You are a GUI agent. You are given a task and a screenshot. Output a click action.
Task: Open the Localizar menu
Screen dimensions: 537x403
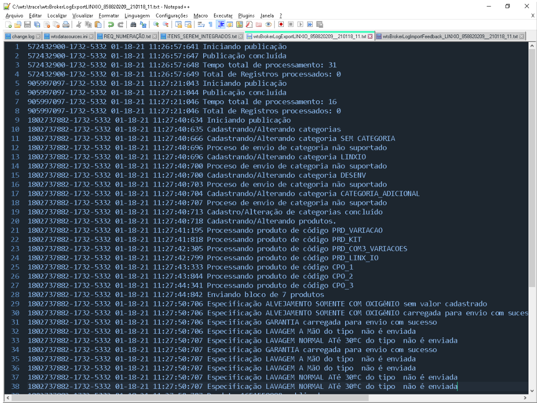point(57,16)
